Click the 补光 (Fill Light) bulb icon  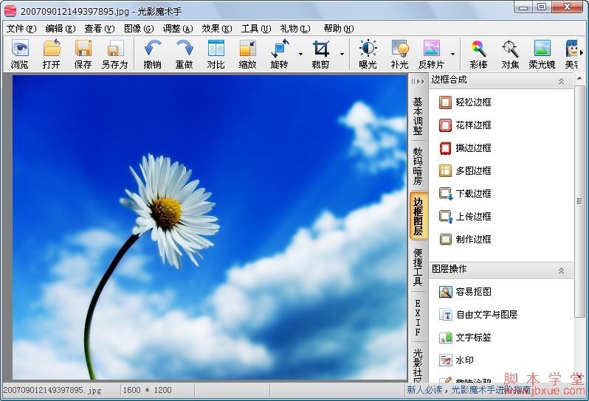coord(400,49)
